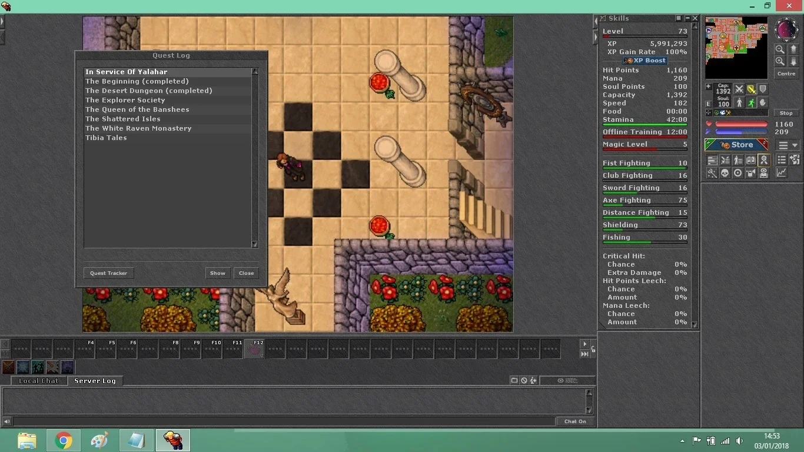Move the minimap down one floor
The width and height of the screenshot is (804, 452).
click(793, 61)
